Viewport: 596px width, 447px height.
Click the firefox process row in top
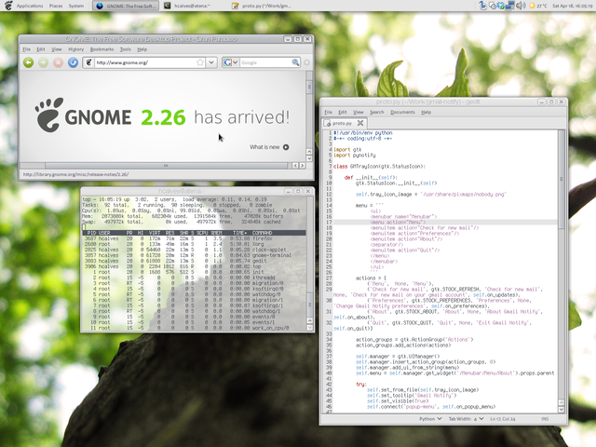(194, 238)
